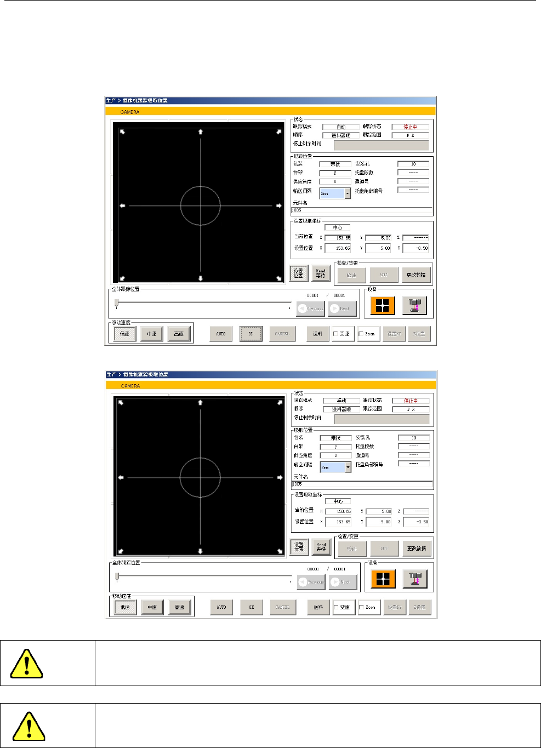Jog diagonally with up-left arrow in 自动 window
The height and width of the screenshot is (748, 541).
[122, 132]
